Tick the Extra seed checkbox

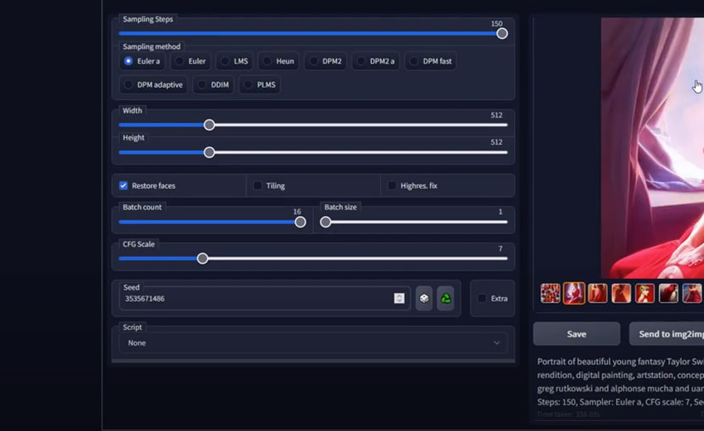coord(482,299)
